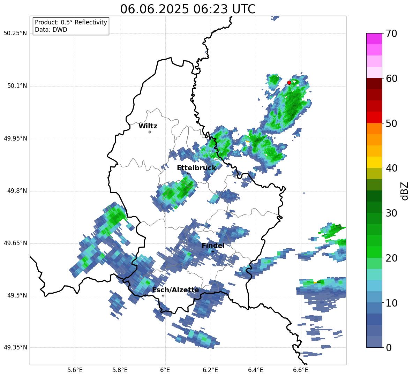Click the Ettelbruck location cross marker
Image resolution: width=413 pixels, height=377 pixels.
click(x=188, y=174)
